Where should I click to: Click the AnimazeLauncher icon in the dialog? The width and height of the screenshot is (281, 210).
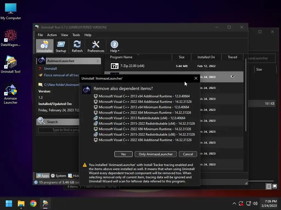pos(86,90)
